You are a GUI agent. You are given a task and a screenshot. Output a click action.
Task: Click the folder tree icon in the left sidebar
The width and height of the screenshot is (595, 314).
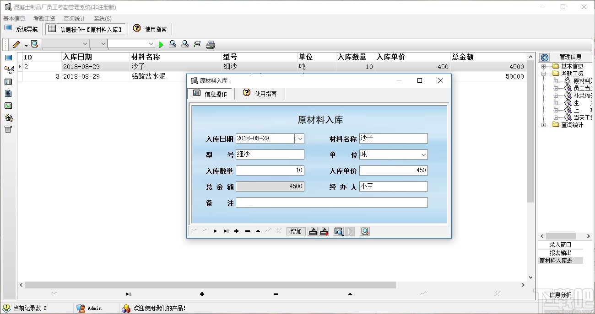point(8,70)
